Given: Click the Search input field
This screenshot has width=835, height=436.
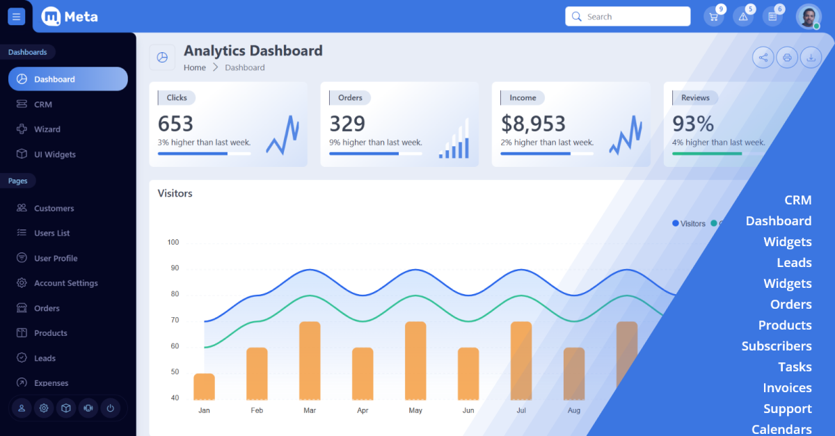Looking at the screenshot, I should [x=628, y=17].
